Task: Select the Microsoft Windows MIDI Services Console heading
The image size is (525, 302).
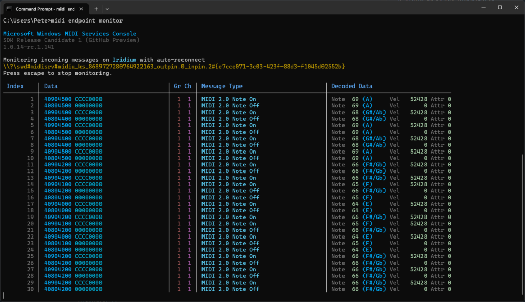Action: 69,33
